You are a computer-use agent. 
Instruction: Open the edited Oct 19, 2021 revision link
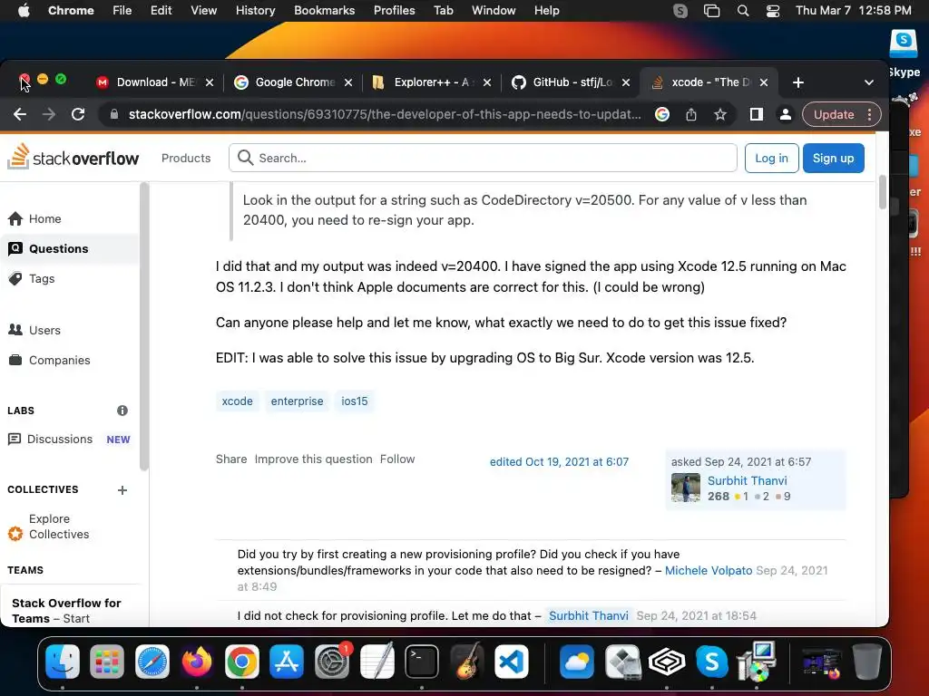(559, 461)
